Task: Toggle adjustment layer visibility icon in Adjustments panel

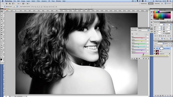Action: (x=139, y=58)
